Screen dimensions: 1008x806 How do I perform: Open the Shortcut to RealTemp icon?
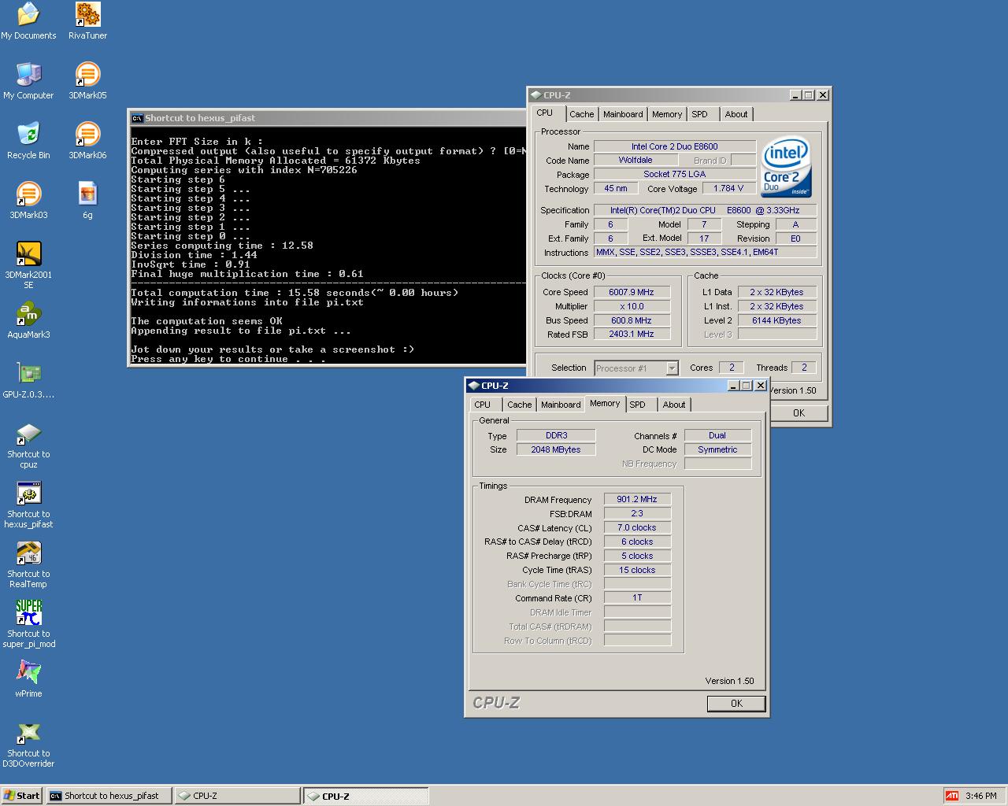pyautogui.click(x=28, y=564)
